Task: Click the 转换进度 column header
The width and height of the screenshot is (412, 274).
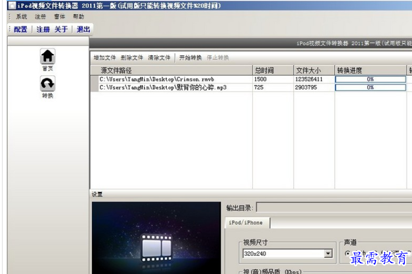Action: pyautogui.click(x=371, y=71)
